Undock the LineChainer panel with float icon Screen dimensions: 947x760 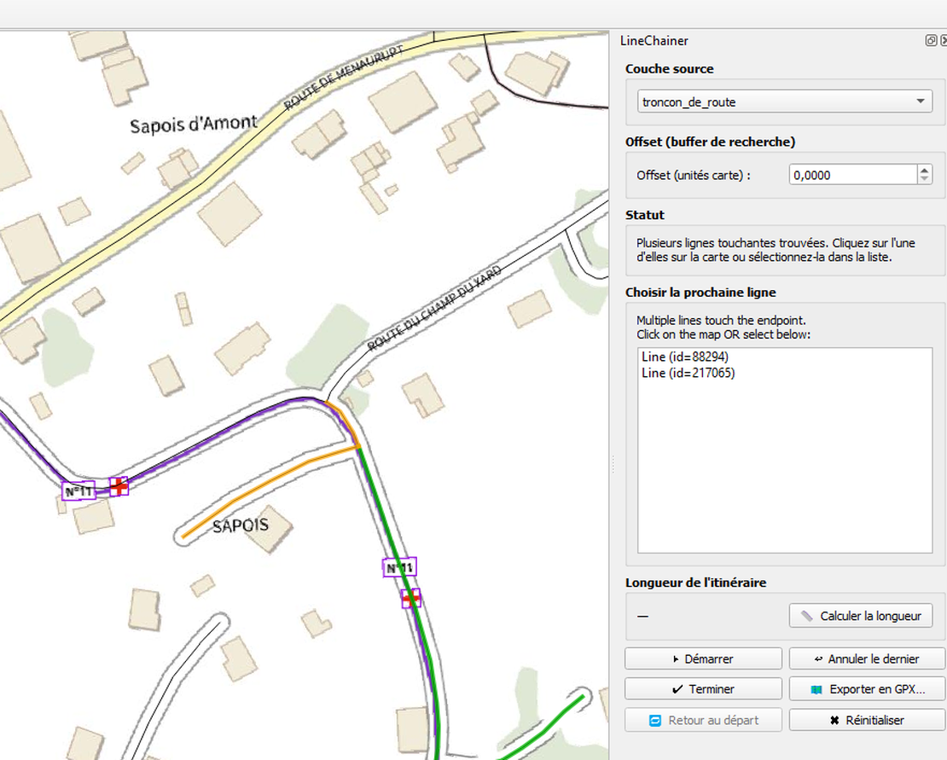point(931,40)
